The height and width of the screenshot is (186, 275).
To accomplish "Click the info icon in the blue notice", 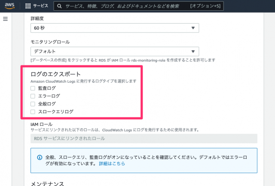I will click(x=40, y=157).
